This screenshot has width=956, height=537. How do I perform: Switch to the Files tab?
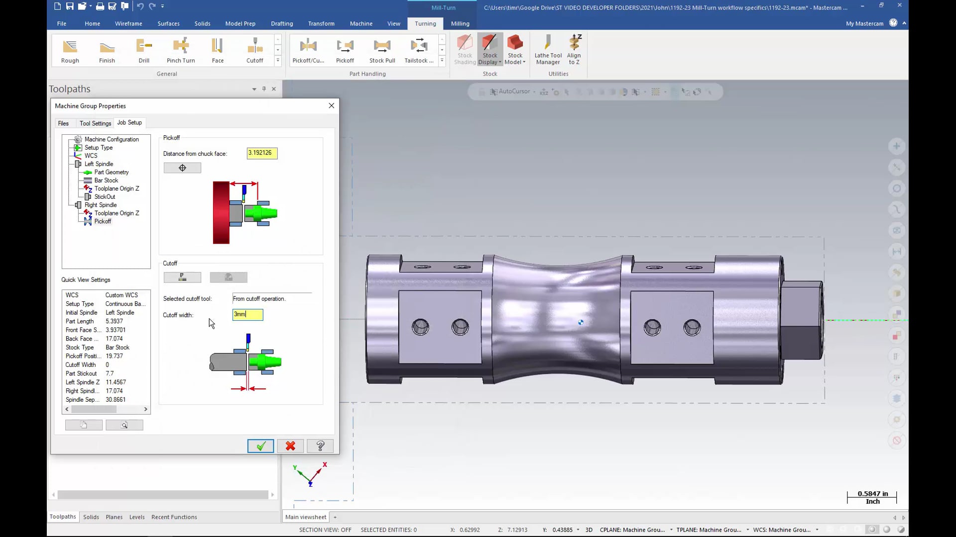63,123
